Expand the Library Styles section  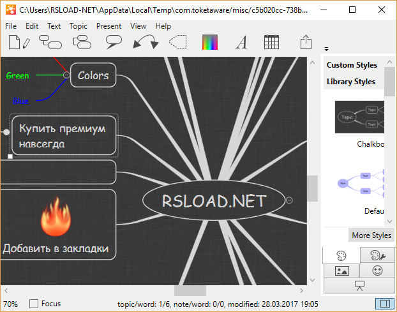coord(351,82)
